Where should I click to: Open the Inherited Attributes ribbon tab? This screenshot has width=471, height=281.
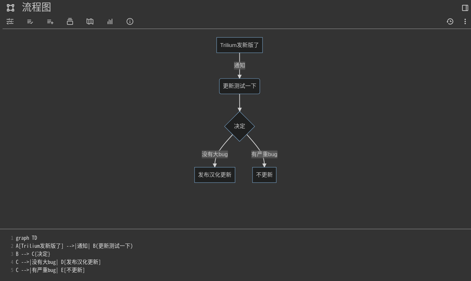(50, 22)
